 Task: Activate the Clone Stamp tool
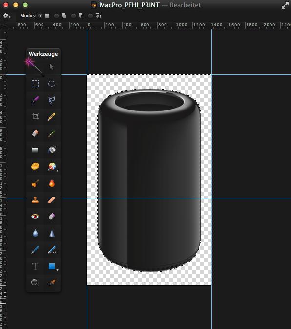(x=35, y=200)
